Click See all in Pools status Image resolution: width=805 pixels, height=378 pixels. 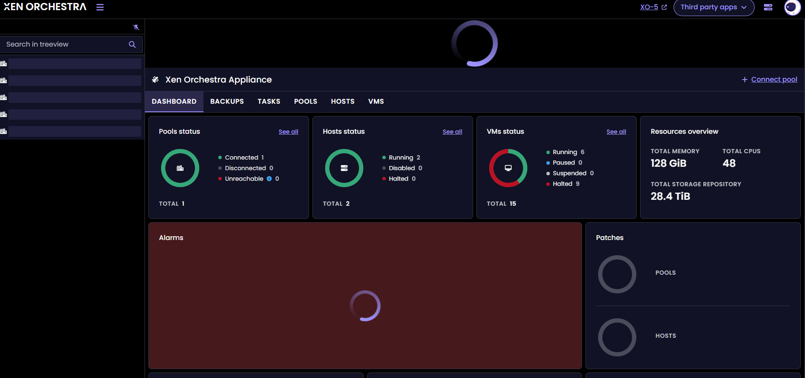pyautogui.click(x=288, y=132)
